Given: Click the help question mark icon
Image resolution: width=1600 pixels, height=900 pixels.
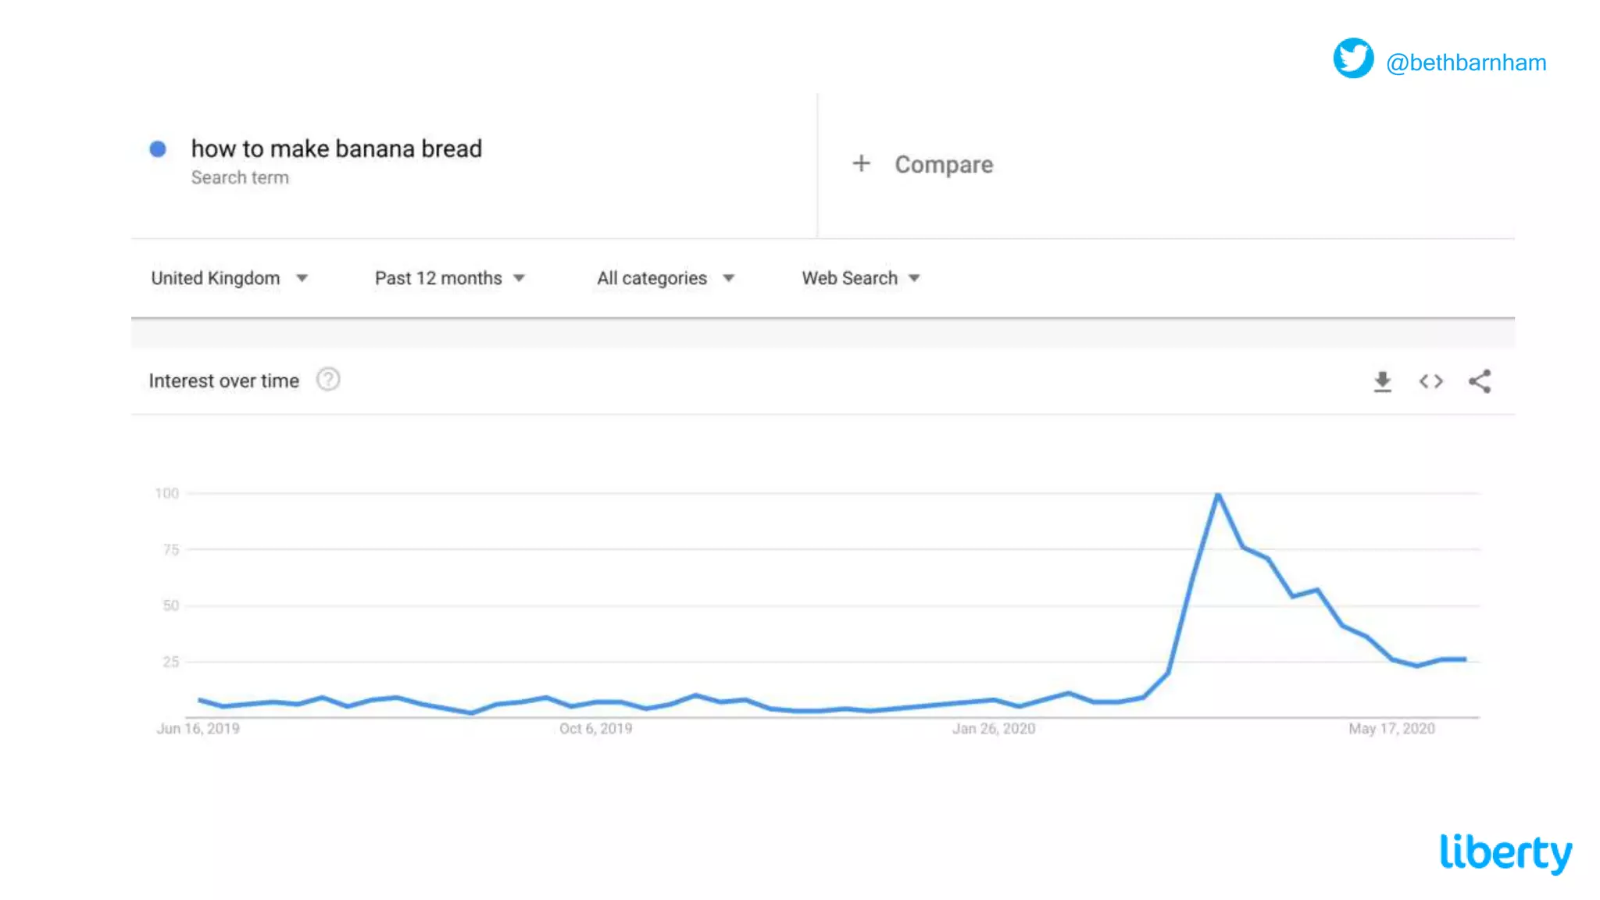Looking at the screenshot, I should (328, 380).
